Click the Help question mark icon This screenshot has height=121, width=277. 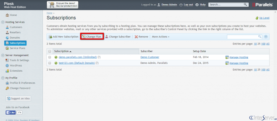pos(197,5)
